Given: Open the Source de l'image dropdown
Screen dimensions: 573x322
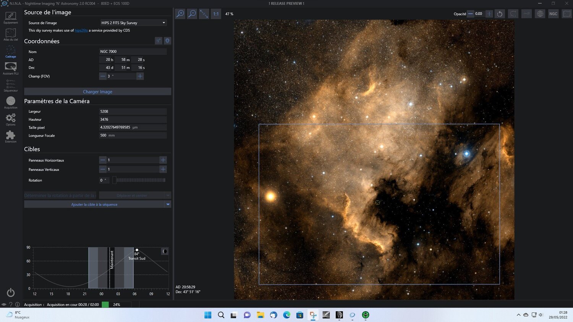Looking at the screenshot, I should (133, 23).
